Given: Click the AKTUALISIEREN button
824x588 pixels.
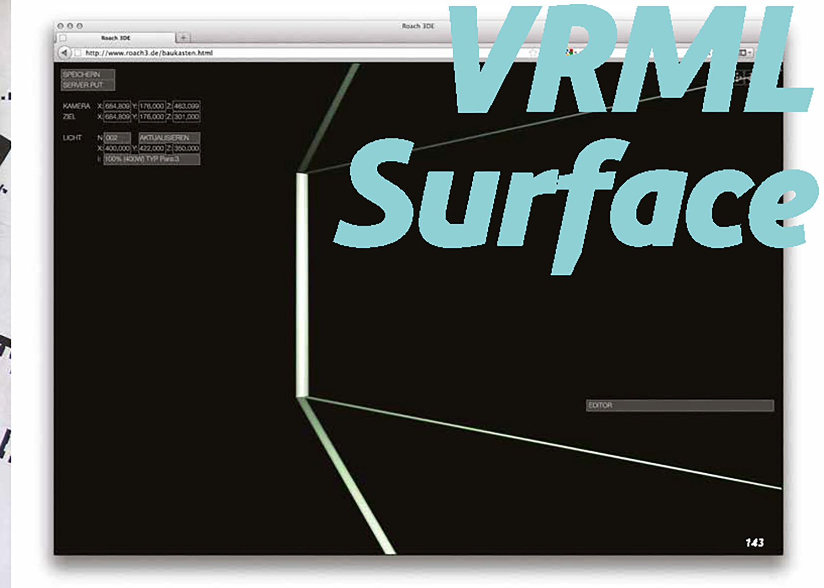Looking at the screenshot, I should pos(169,138).
